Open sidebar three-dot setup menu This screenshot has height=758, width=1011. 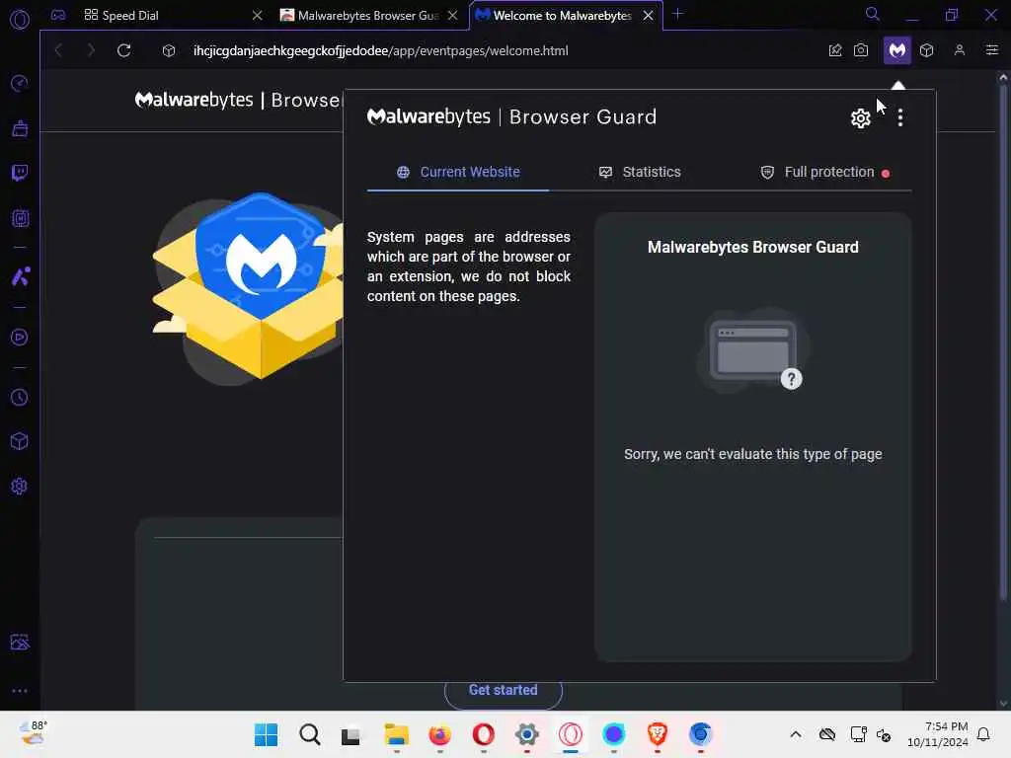[20, 691]
